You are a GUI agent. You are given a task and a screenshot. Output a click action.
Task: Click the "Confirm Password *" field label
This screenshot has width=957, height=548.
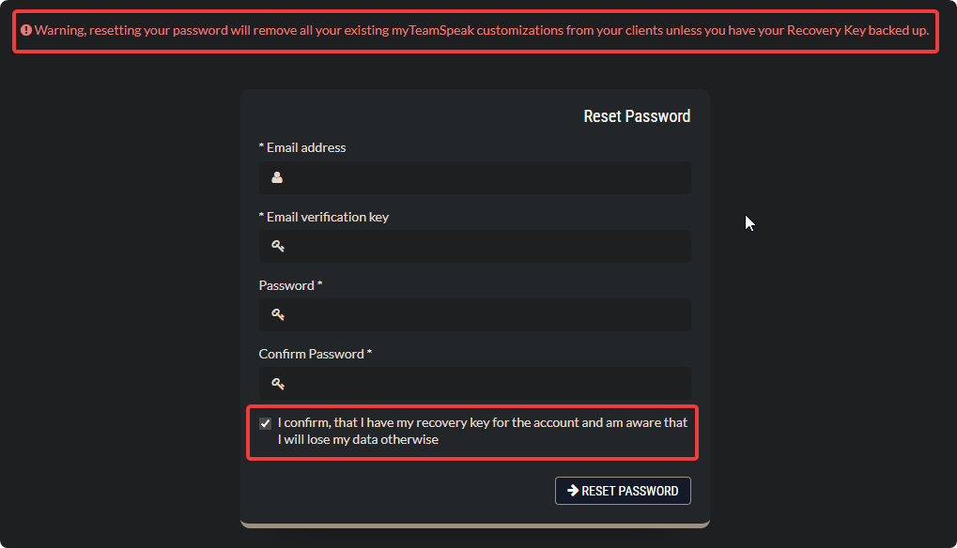point(316,354)
